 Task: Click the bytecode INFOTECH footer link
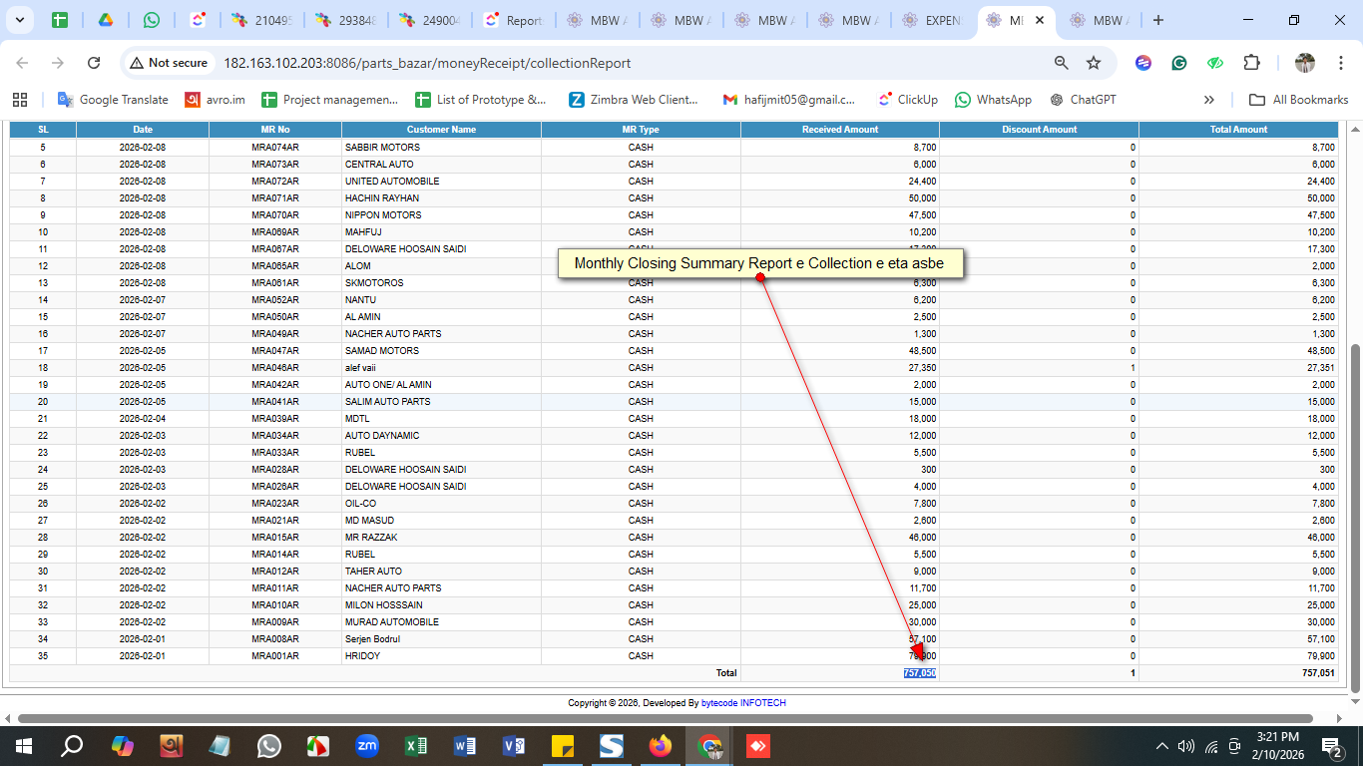pyautogui.click(x=743, y=703)
